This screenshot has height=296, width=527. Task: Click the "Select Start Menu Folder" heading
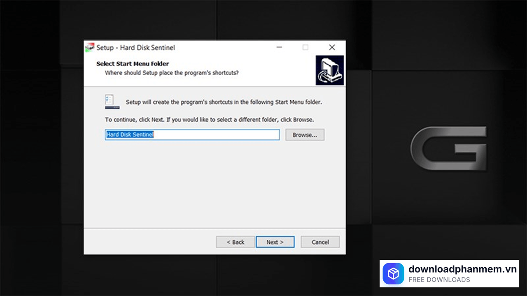[x=133, y=64]
